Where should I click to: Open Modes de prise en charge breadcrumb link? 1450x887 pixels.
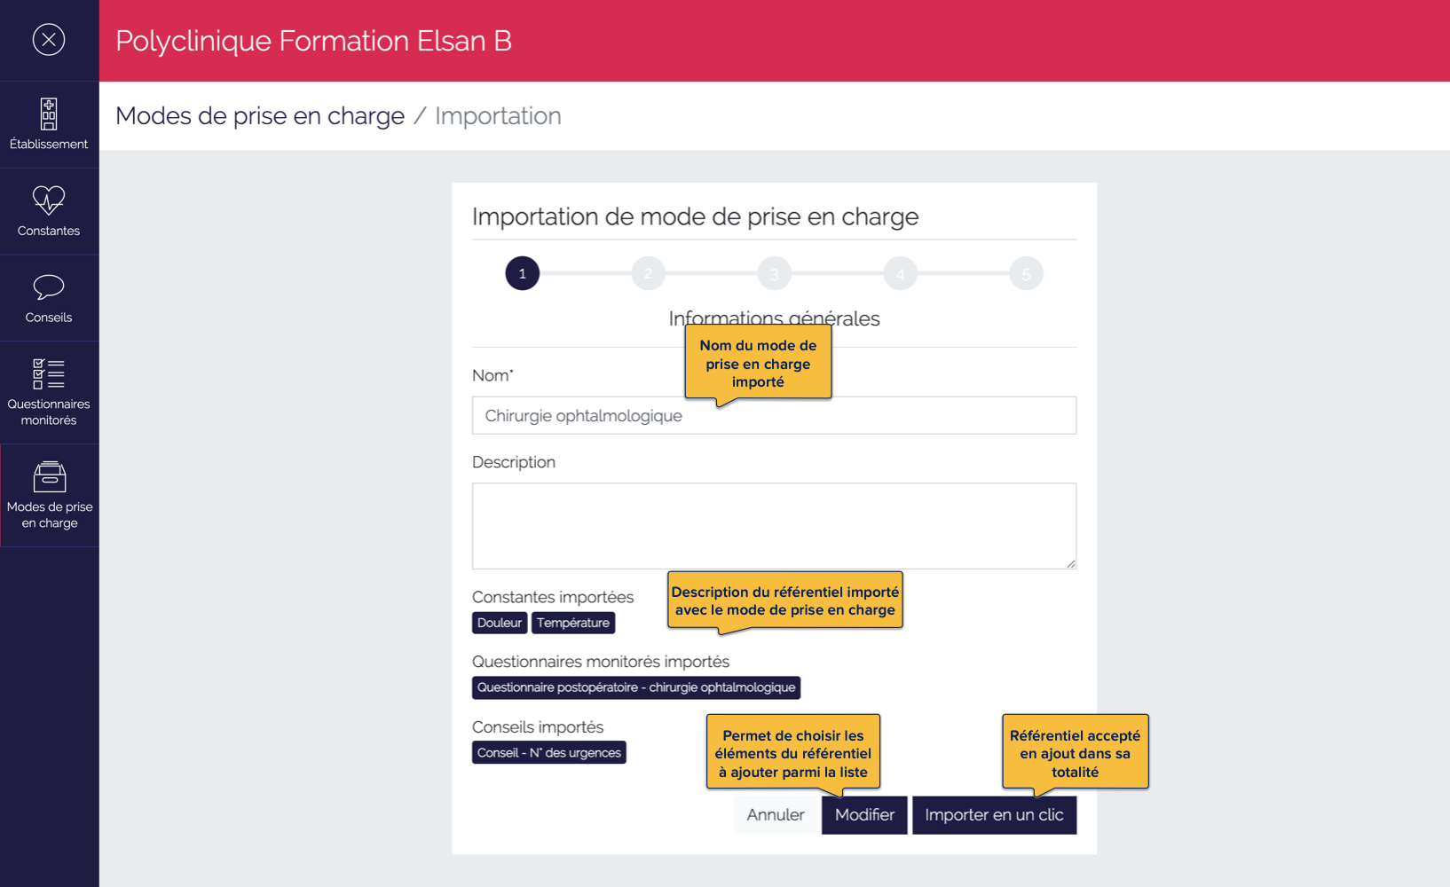(259, 115)
